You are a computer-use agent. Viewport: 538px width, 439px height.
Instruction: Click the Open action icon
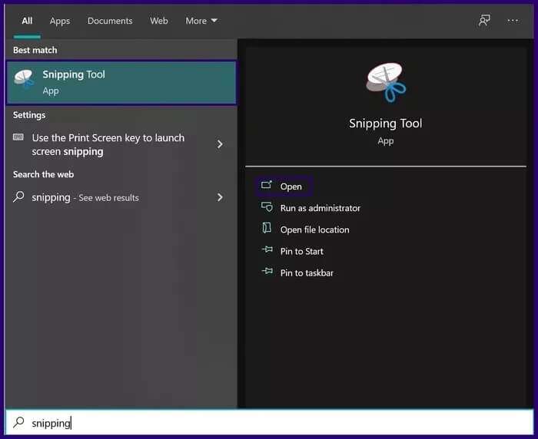267,185
